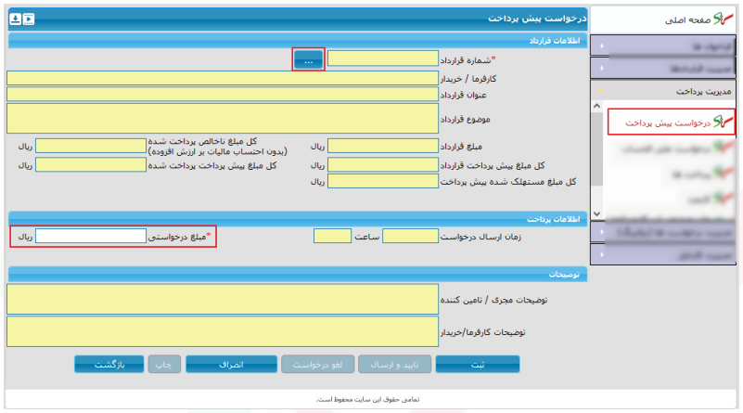This screenshot has height=413, width=743.
Task: Open صفحه اصلی link
Action: tap(687, 19)
